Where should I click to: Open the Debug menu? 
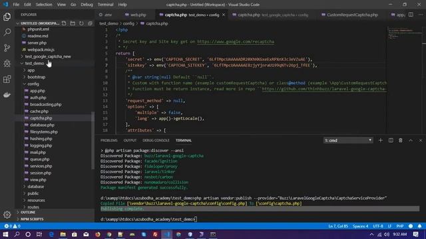coord(87,5)
